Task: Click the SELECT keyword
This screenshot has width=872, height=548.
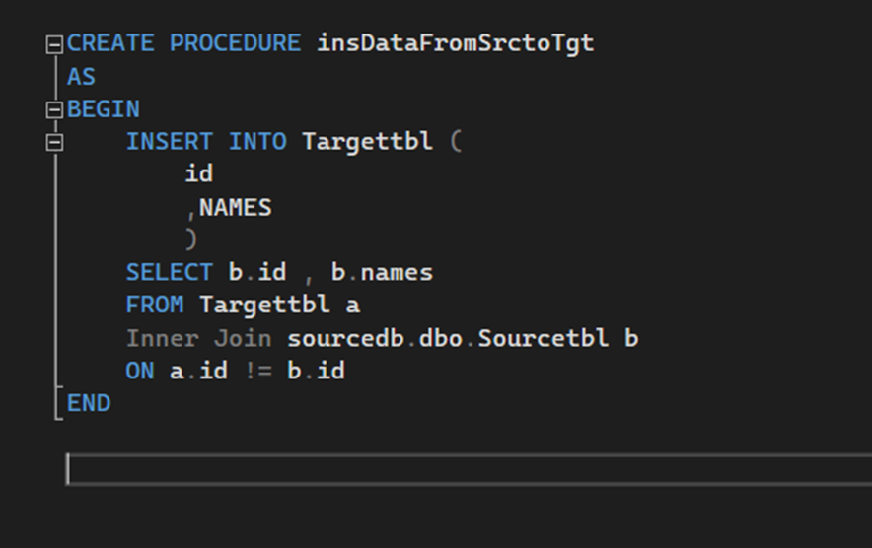Action: (x=169, y=272)
